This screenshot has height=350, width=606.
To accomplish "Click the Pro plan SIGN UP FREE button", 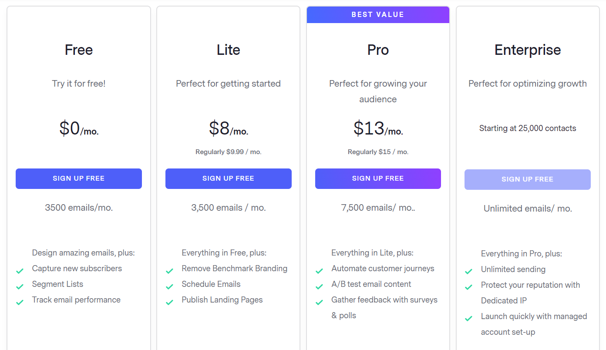I will pyautogui.click(x=378, y=178).
